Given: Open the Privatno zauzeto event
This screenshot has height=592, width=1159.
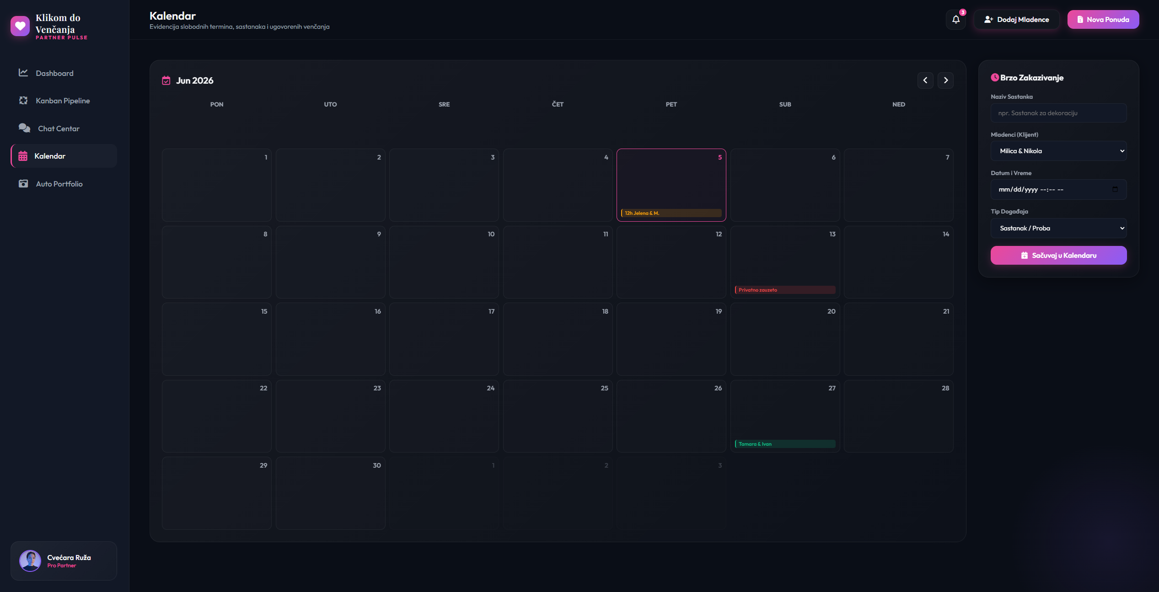Looking at the screenshot, I should pyautogui.click(x=785, y=290).
